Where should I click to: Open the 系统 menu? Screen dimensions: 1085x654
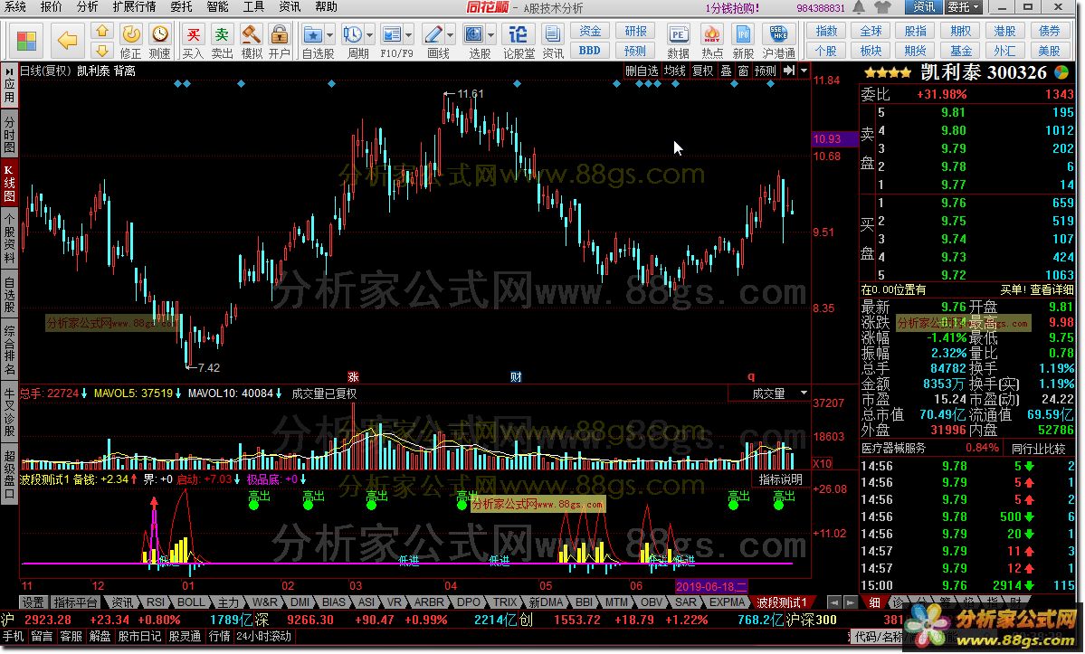[14, 7]
